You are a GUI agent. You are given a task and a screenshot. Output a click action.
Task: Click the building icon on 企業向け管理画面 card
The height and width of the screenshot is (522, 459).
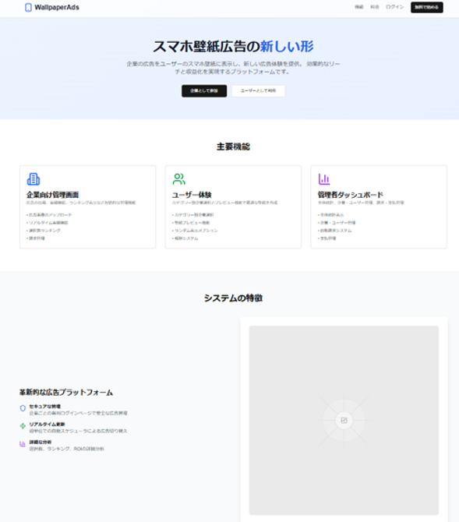click(x=34, y=178)
